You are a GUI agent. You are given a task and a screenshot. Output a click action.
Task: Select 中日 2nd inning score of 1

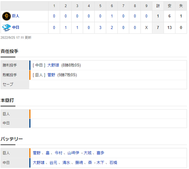pos(66,28)
